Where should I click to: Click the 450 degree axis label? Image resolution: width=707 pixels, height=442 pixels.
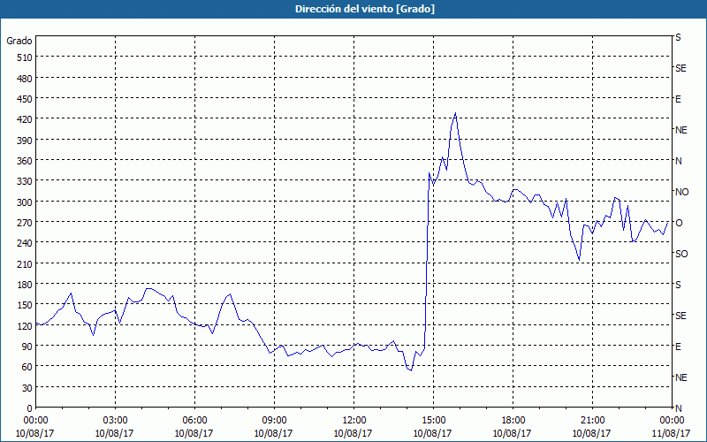(x=25, y=99)
